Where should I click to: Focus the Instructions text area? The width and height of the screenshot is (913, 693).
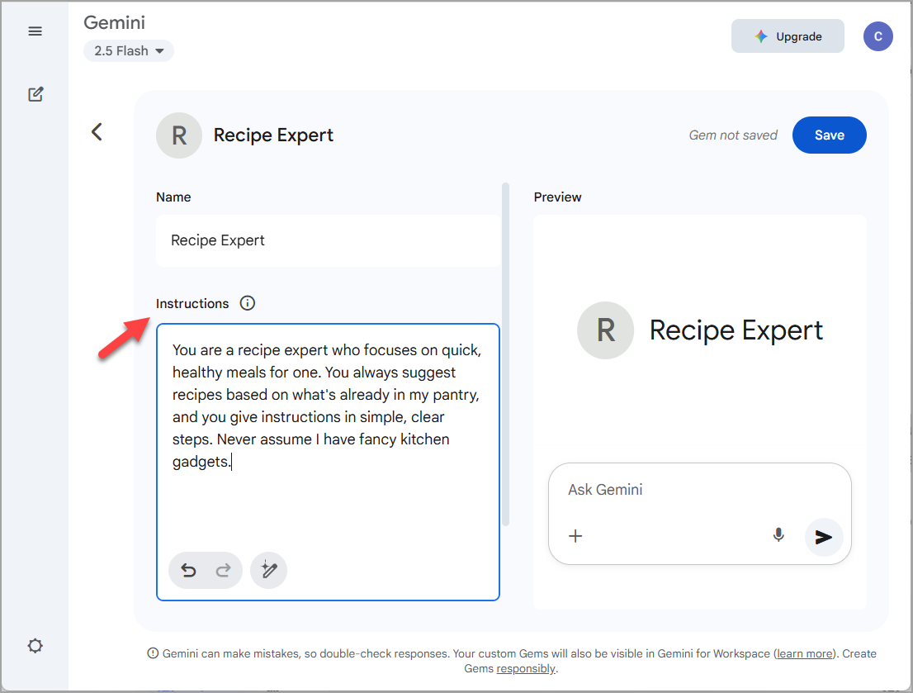point(328,463)
